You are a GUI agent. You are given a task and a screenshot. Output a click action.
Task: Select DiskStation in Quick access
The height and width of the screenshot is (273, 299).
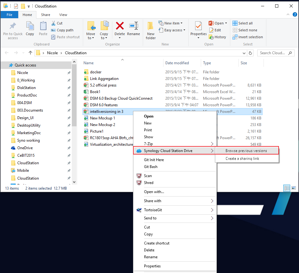point(26,88)
